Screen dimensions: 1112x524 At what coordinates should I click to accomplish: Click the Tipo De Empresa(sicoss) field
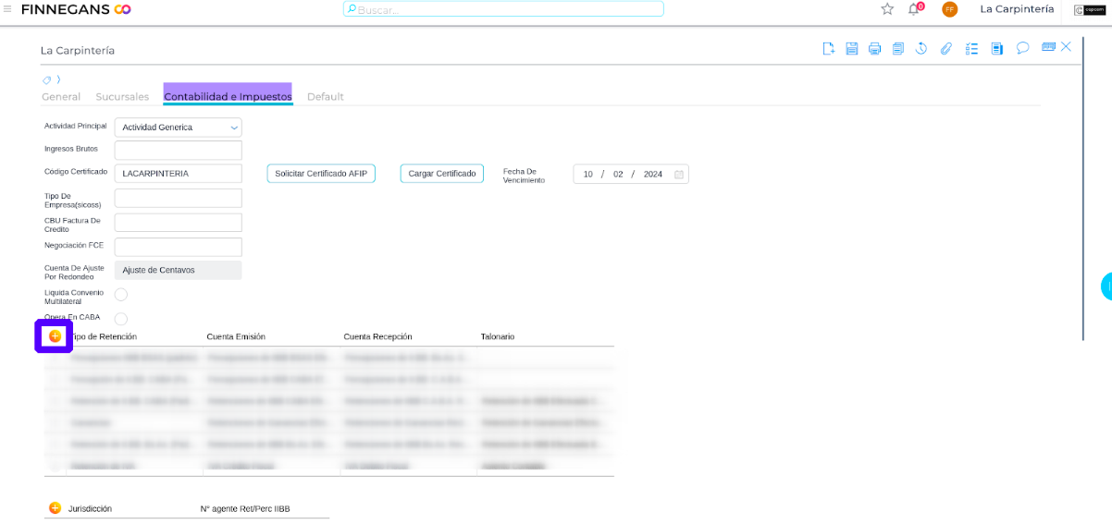[x=178, y=198]
